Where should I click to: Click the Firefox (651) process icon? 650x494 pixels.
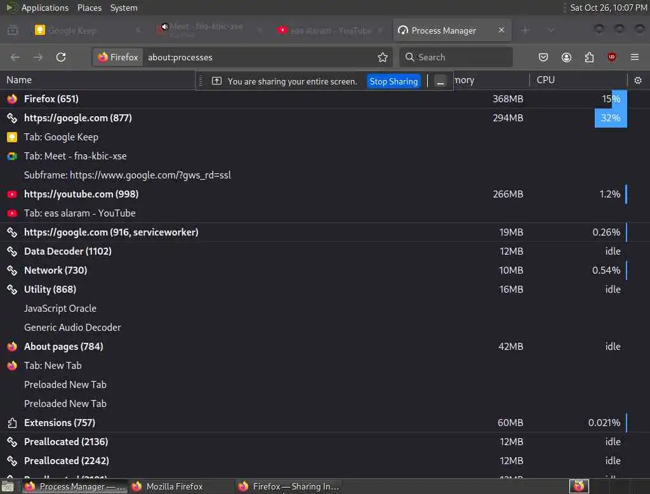12,98
